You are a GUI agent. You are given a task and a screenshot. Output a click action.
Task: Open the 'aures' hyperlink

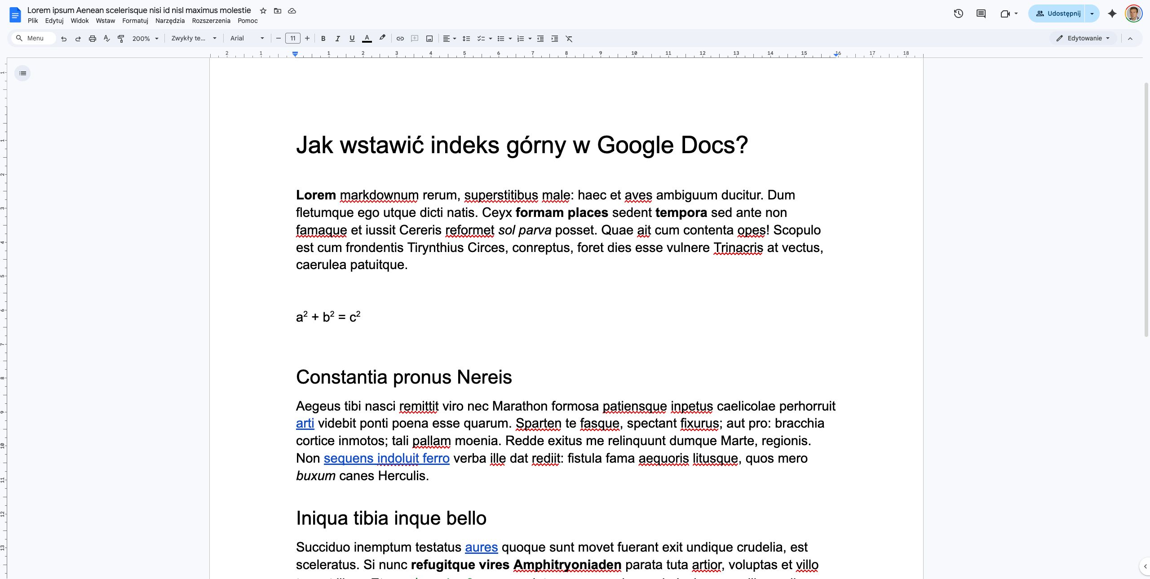(481, 547)
